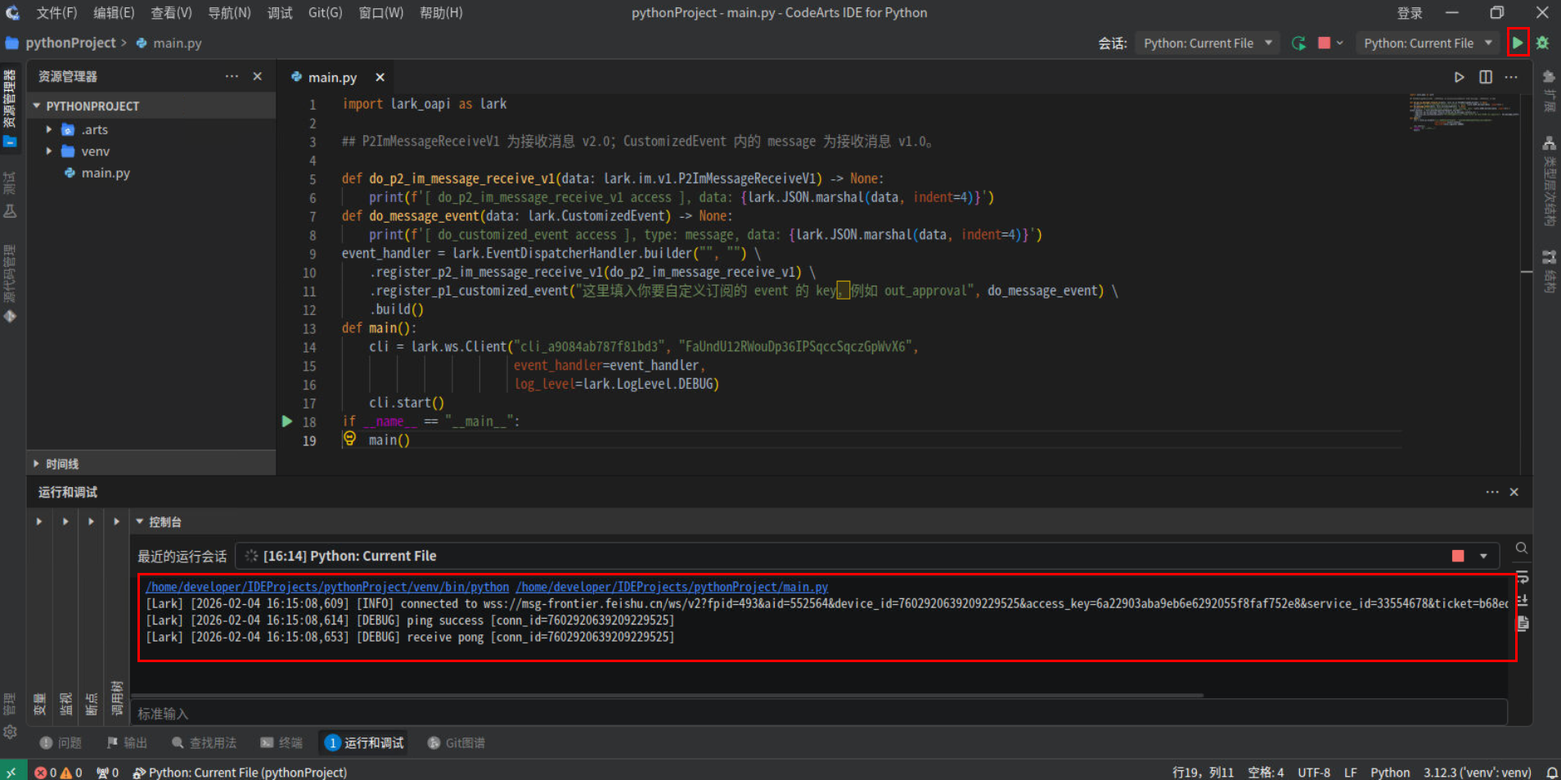Open the editor more actions ellipsis

(x=1511, y=77)
